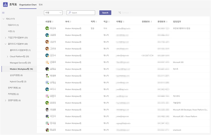Click the 팀장 cell in 직책 column

(x=92, y=29)
